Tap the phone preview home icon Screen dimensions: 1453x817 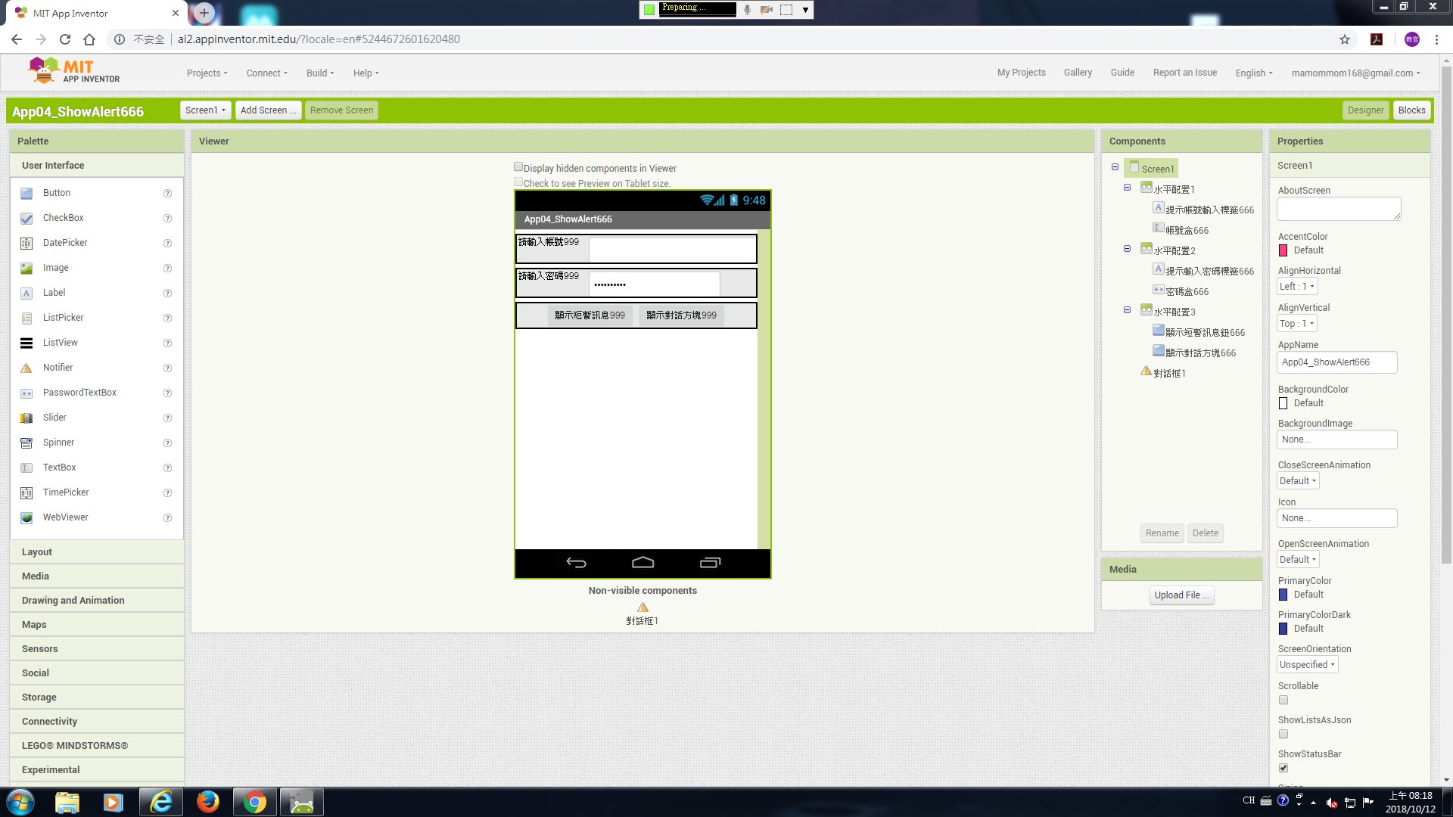[642, 562]
